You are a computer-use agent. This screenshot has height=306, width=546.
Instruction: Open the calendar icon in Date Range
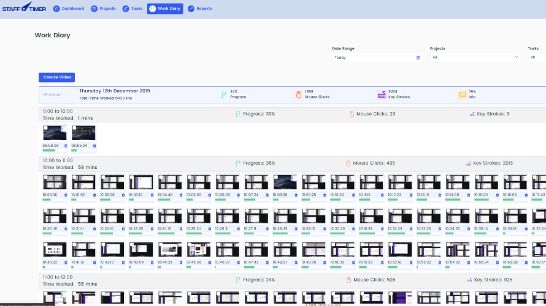[418, 58]
